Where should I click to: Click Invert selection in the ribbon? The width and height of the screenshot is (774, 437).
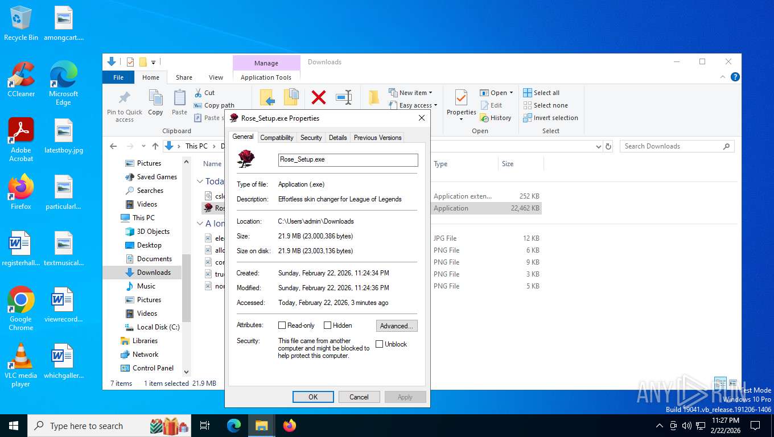(x=550, y=118)
